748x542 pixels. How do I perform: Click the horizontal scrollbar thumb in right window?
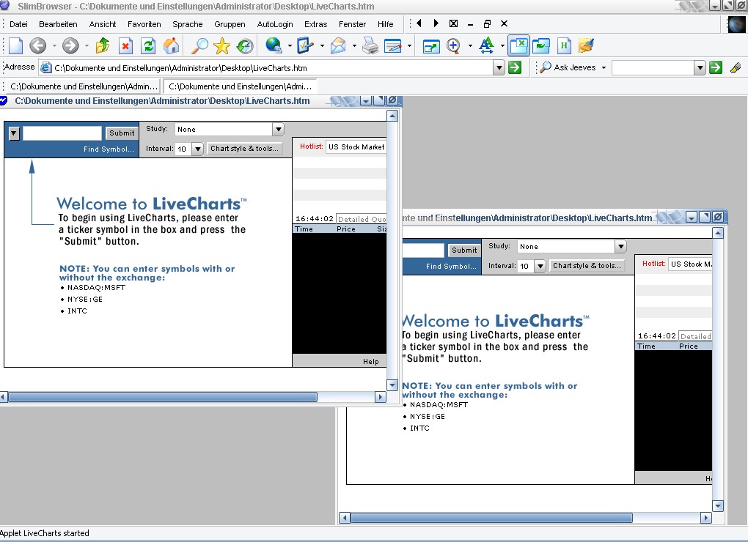click(492, 518)
